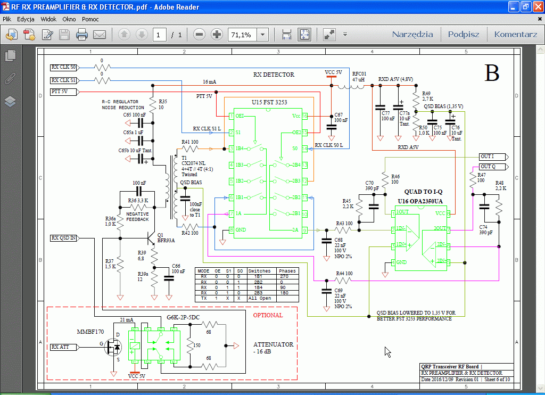Zoom in with plus button
Viewport: 545px width, 395px height.
point(217,35)
